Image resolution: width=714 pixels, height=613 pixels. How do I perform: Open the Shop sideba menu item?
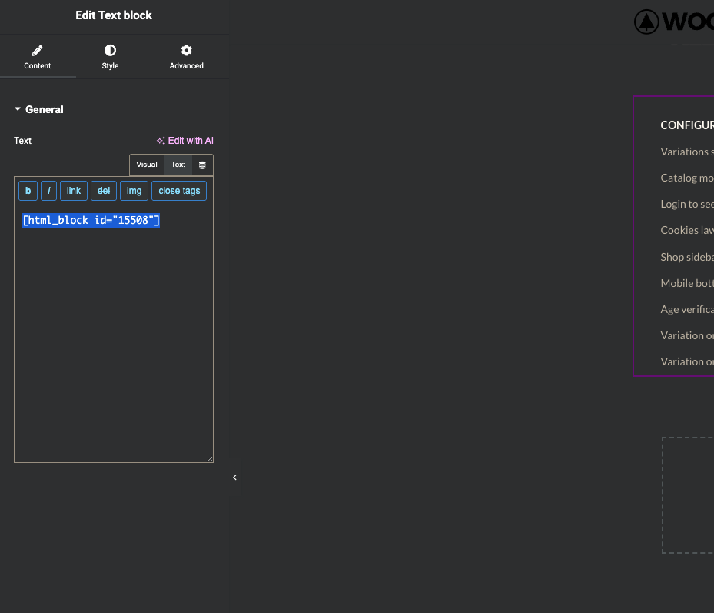687,257
